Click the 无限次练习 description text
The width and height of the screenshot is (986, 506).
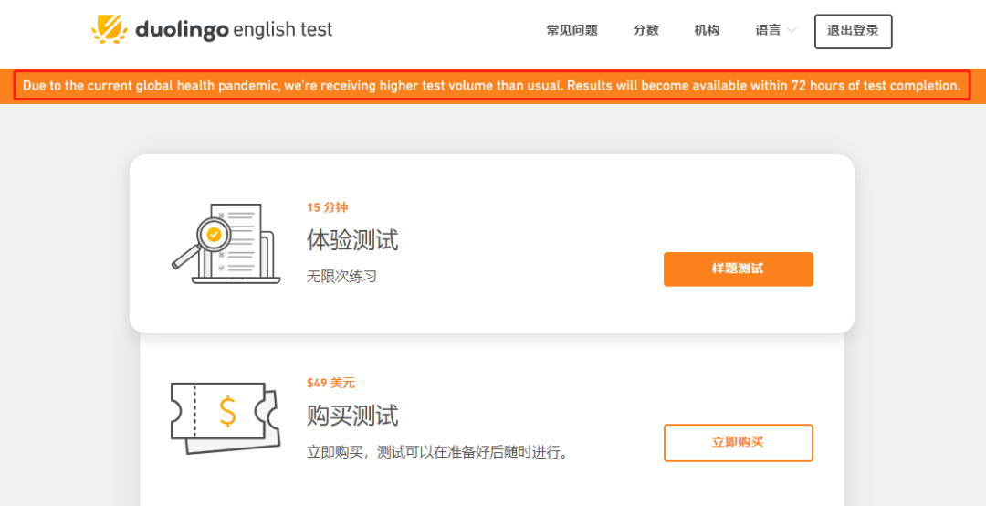click(x=341, y=276)
